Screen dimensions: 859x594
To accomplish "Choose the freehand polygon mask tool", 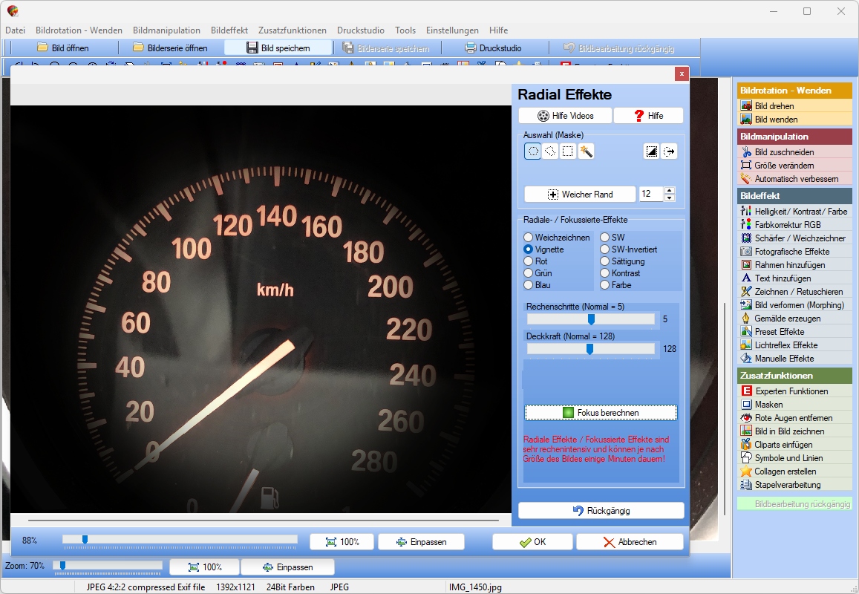I will coord(550,151).
